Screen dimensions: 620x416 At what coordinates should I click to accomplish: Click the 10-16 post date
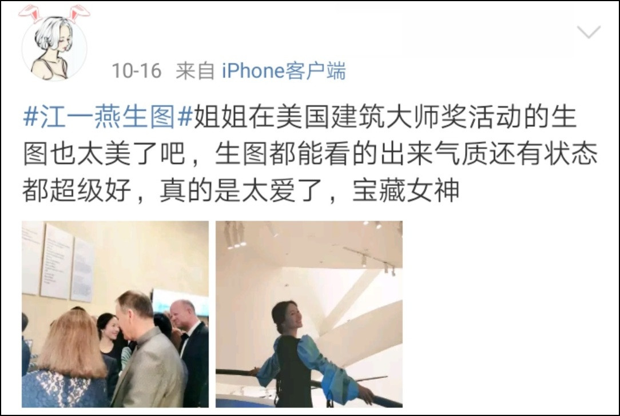[x=137, y=71]
